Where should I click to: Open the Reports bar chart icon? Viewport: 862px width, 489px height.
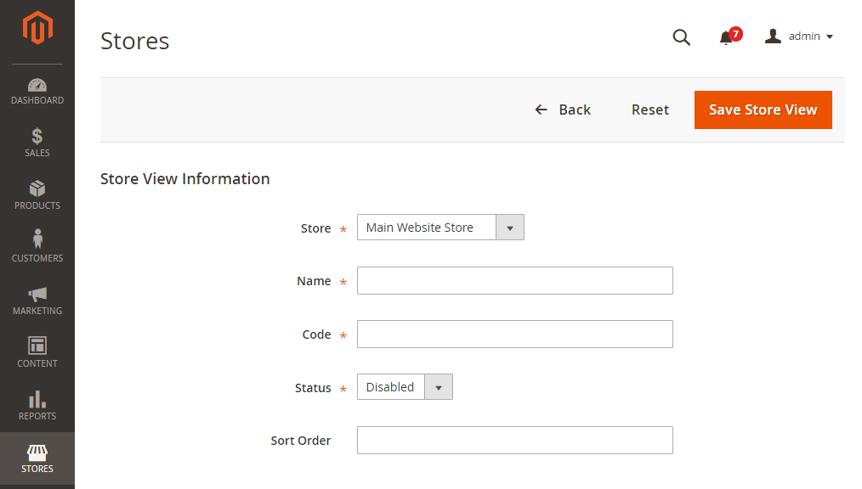tap(37, 399)
